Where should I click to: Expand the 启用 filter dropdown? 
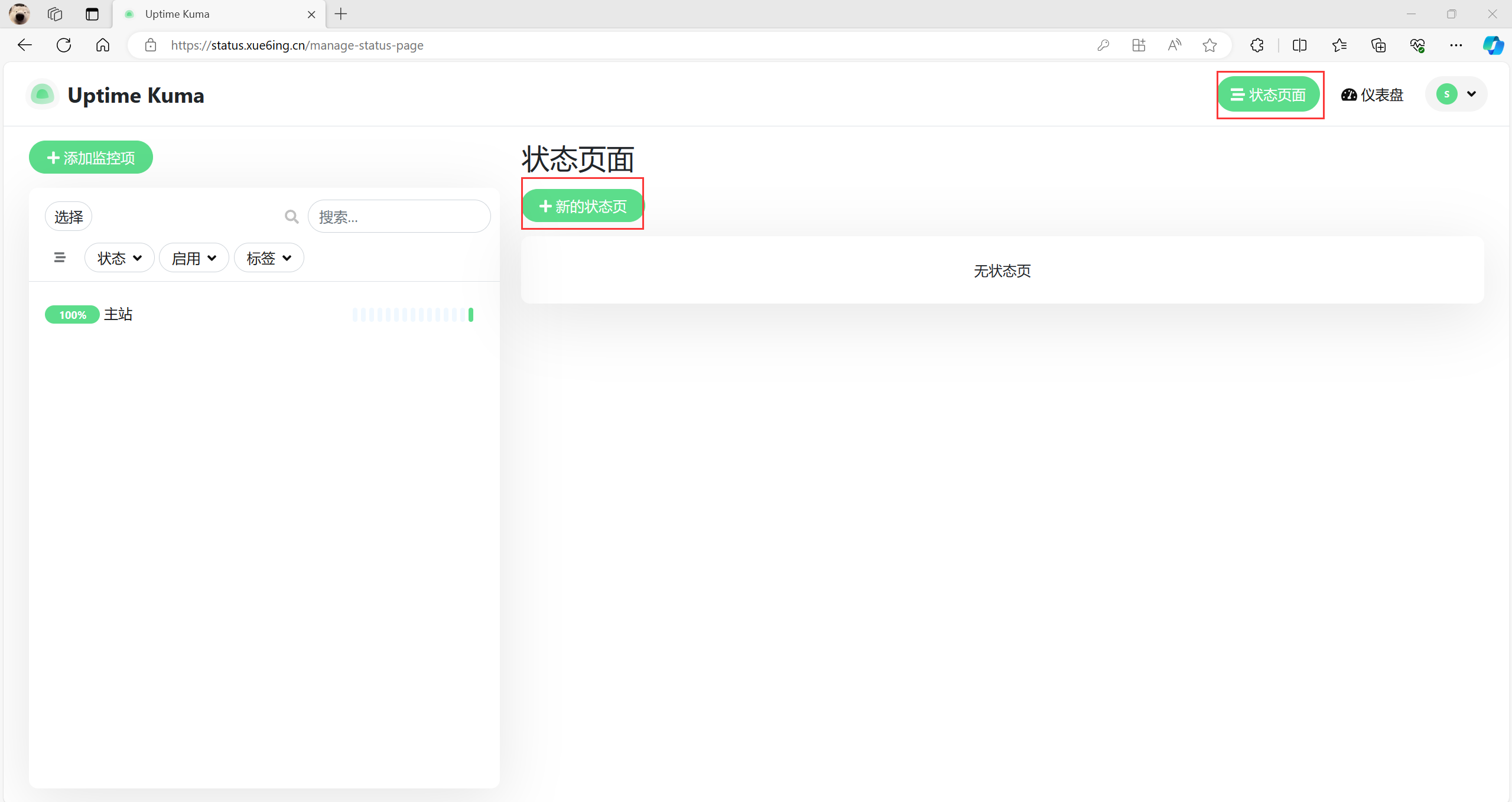[x=194, y=258]
